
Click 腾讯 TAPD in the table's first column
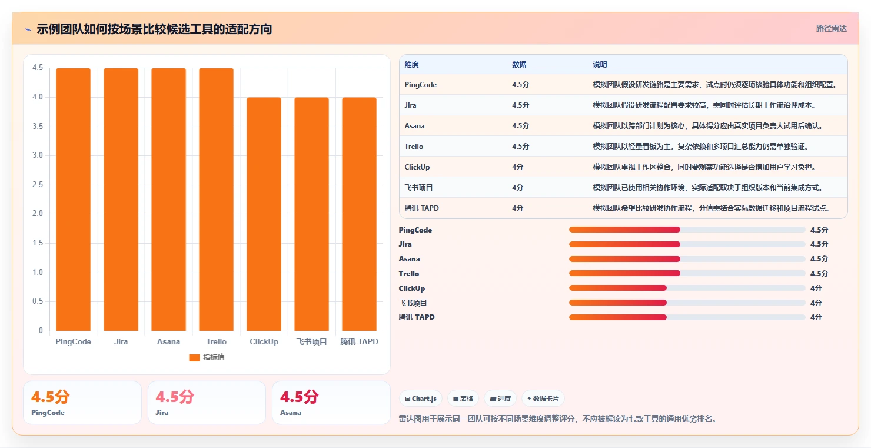pos(421,208)
